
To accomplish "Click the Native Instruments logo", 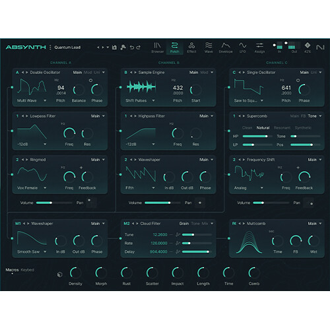I will 320,48.
